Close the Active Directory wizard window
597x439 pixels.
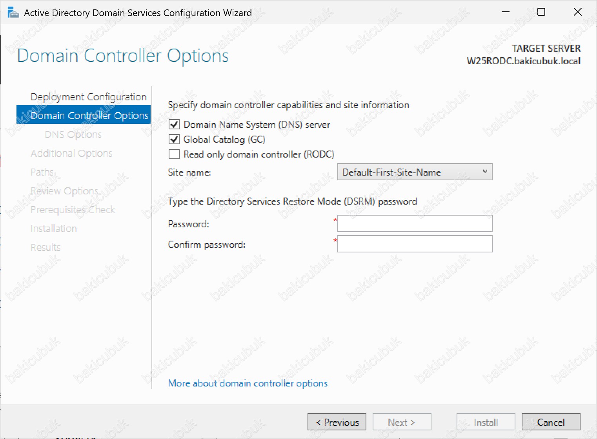577,12
